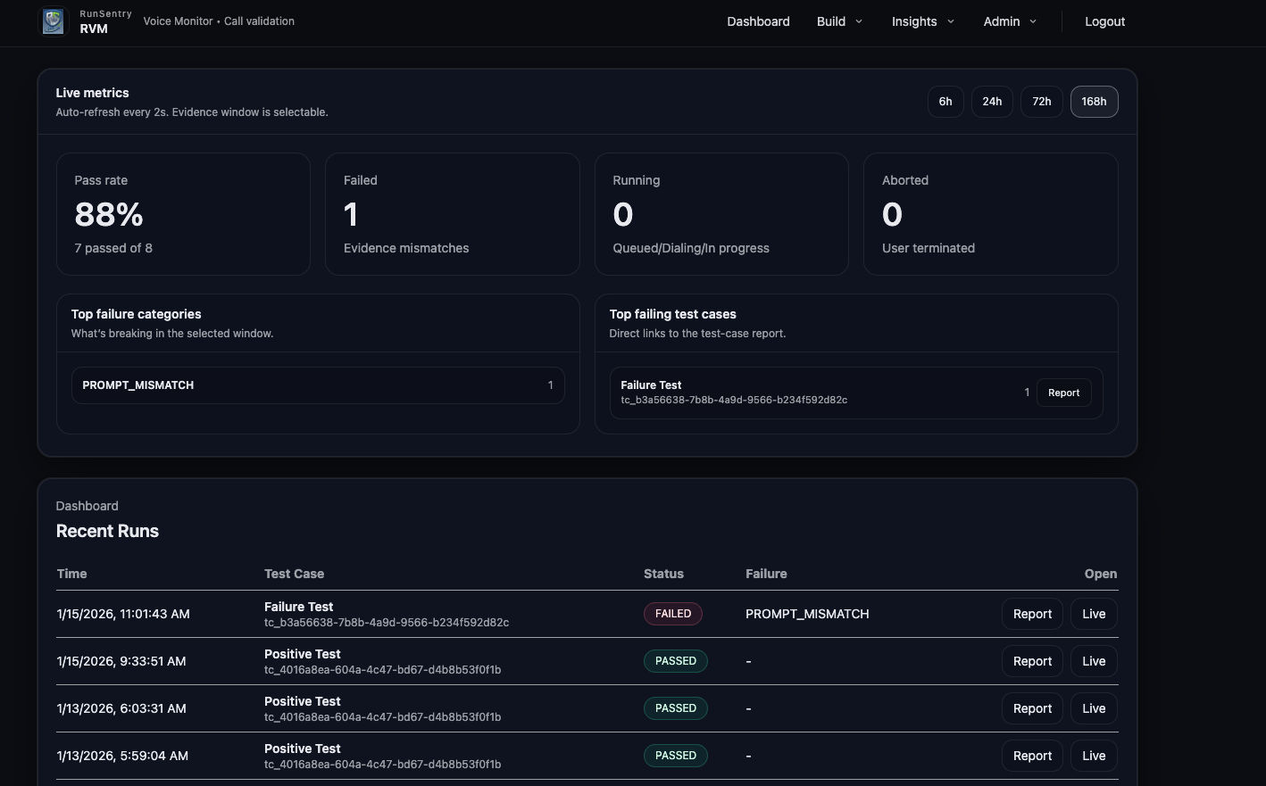Expand the Insights dropdown

(x=921, y=21)
